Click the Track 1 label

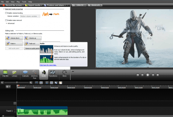click(x=9, y=111)
